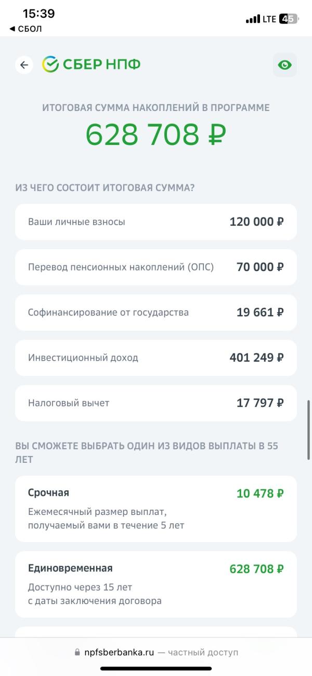
Task: Tap the back arrow button
Action: click(24, 65)
